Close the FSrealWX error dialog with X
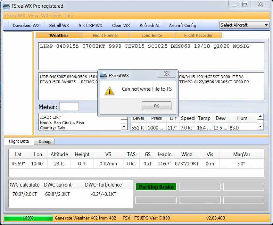 click(167, 74)
